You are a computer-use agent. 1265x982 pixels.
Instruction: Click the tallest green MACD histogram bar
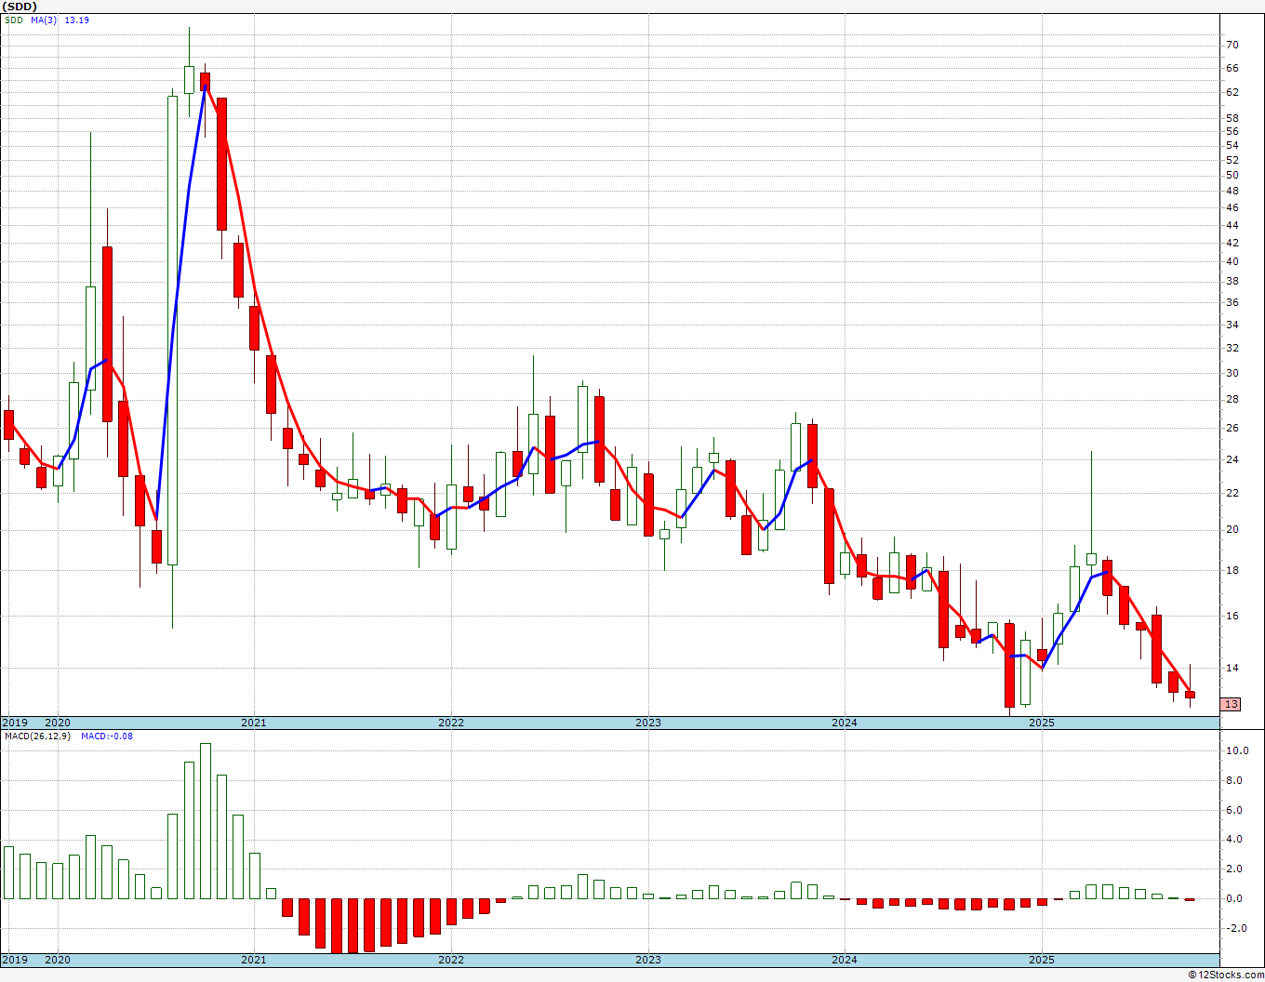pyautogui.click(x=206, y=821)
